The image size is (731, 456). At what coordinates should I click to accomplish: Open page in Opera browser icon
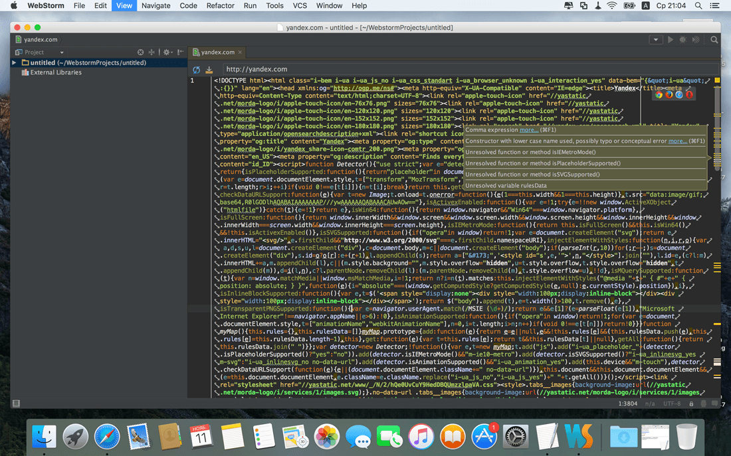point(689,94)
